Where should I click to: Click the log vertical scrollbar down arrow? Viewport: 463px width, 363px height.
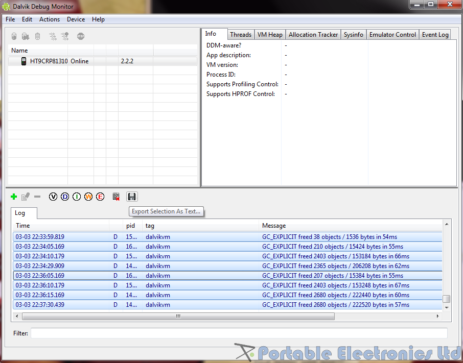447,307
